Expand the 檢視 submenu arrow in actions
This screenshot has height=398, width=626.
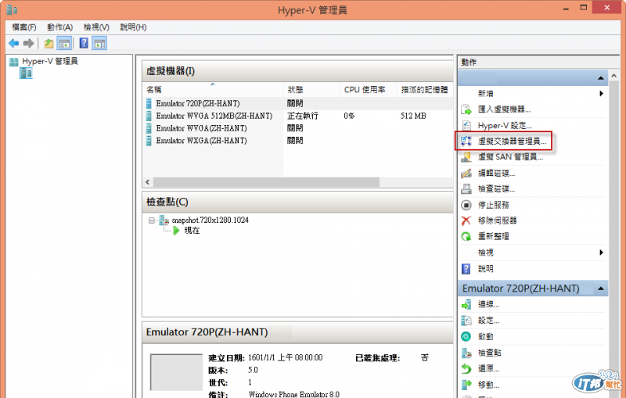point(601,253)
